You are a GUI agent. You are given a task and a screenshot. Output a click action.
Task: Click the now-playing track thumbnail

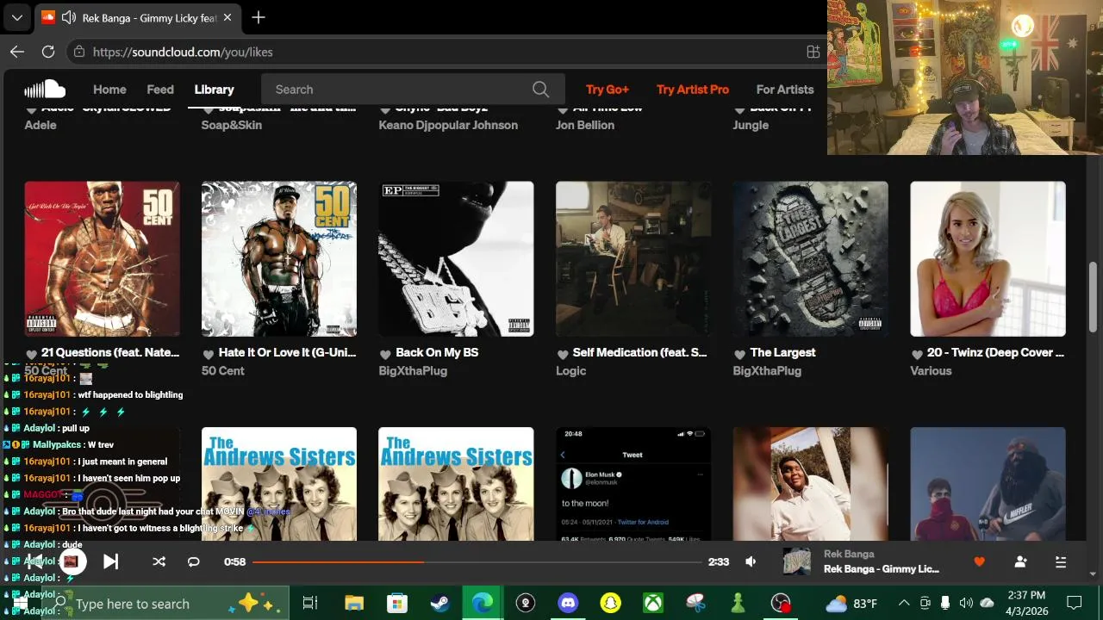pos(796,561)
